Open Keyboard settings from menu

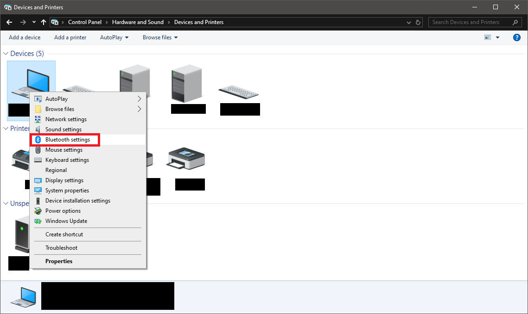(88, 160)
